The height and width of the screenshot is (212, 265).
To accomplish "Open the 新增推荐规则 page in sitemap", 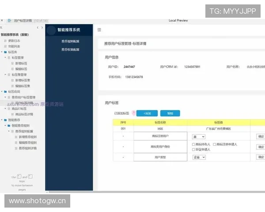I will 28,137.
